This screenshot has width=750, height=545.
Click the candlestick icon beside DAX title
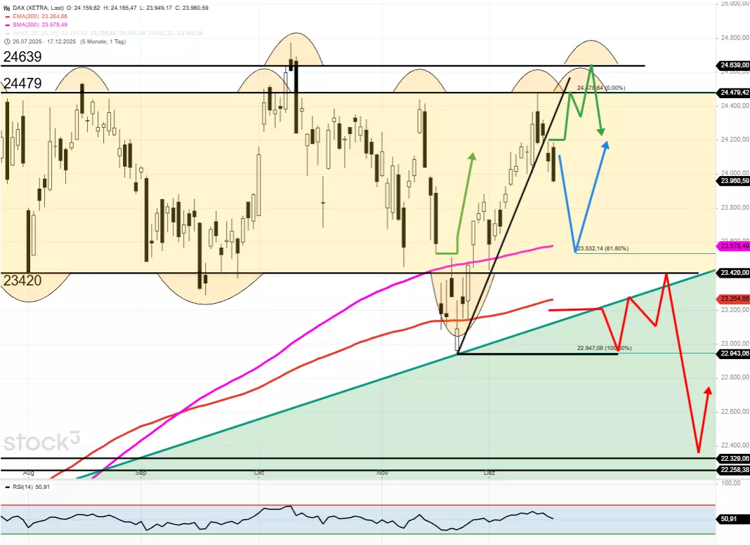tap(7, 8)
